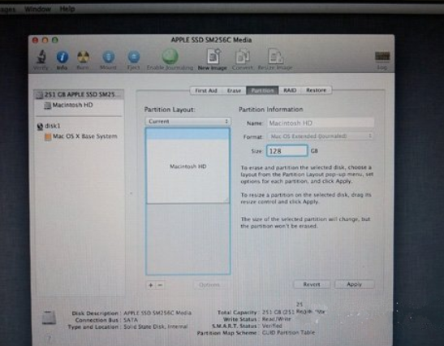The image size is (444, 346).
Task: Select disk1 in the sidebar
Action: [49, 126]
